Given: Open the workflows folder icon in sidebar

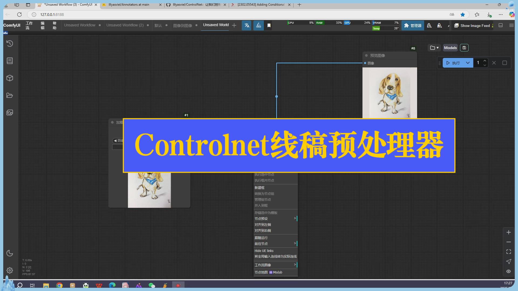Looking at the screenshot, I should pyautogui.click(x=10, y=95).
